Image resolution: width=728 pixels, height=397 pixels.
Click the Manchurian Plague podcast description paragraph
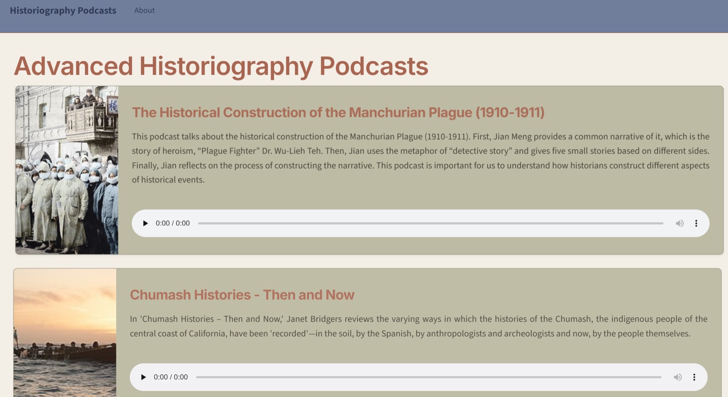421,158
